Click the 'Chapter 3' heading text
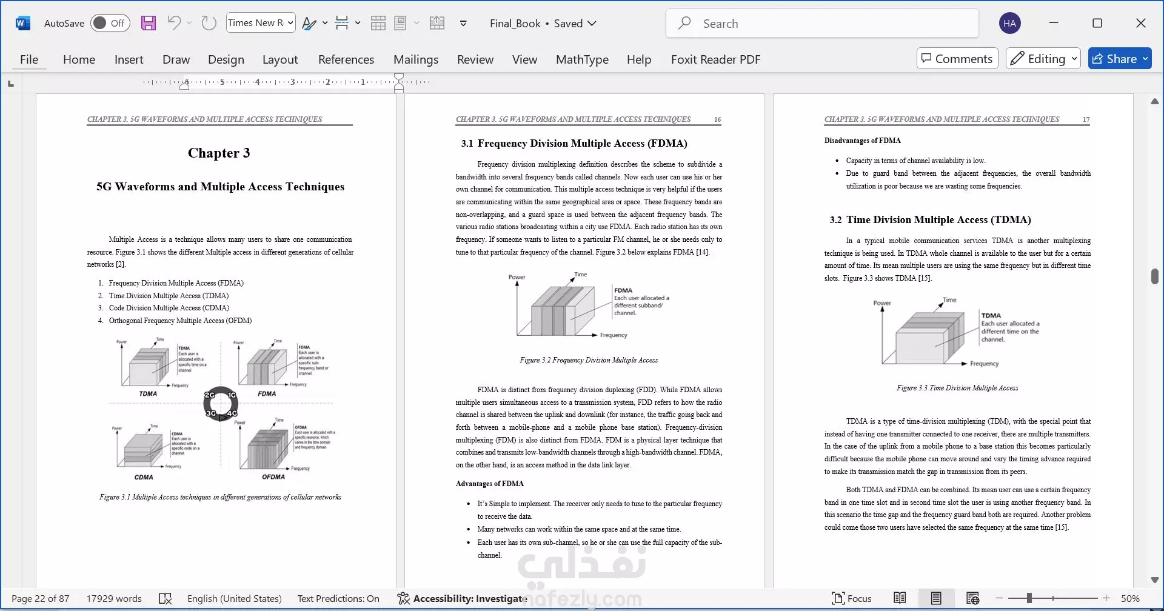 219,153
